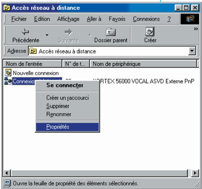Maximize the Accès réseau à distance window
Image resolution: width=202 pixels, height=189 pixels.
point(186,8)
